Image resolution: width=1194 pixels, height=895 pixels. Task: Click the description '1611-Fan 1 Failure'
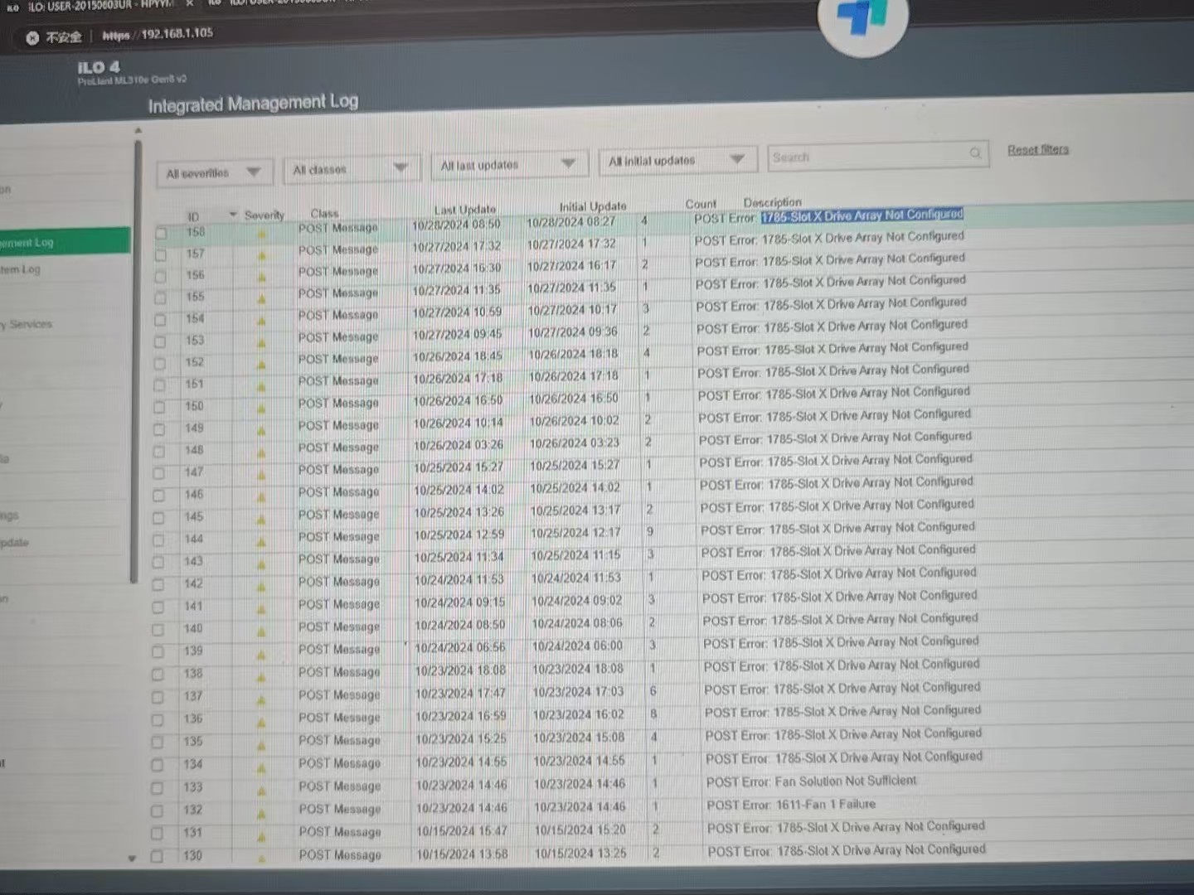tap(826, 804)
